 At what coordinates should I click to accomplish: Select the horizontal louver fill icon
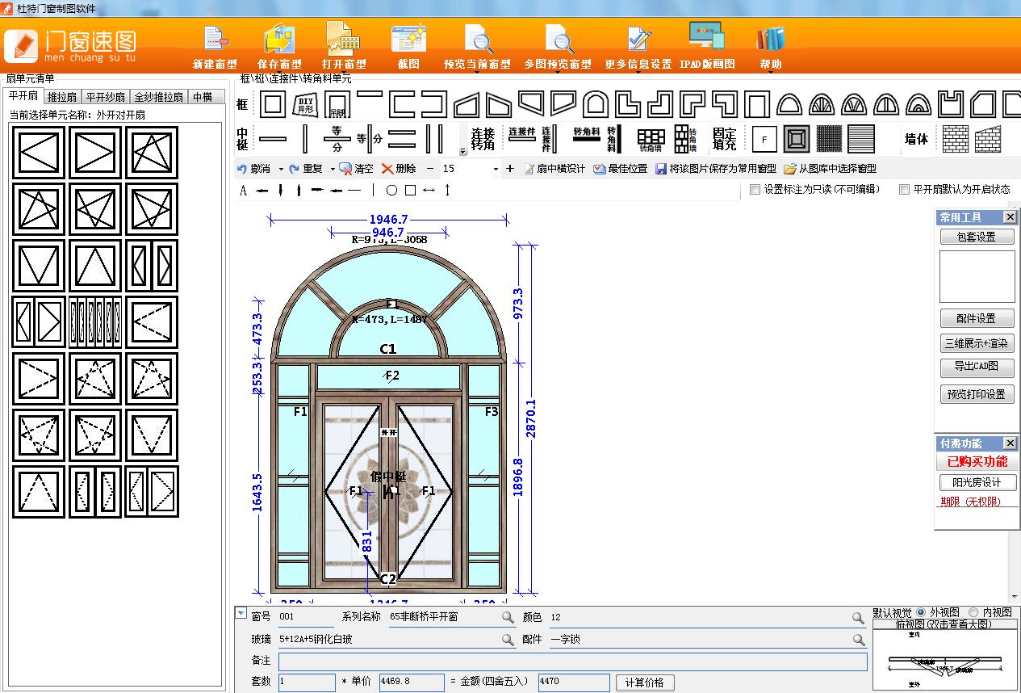coord(861,139)
